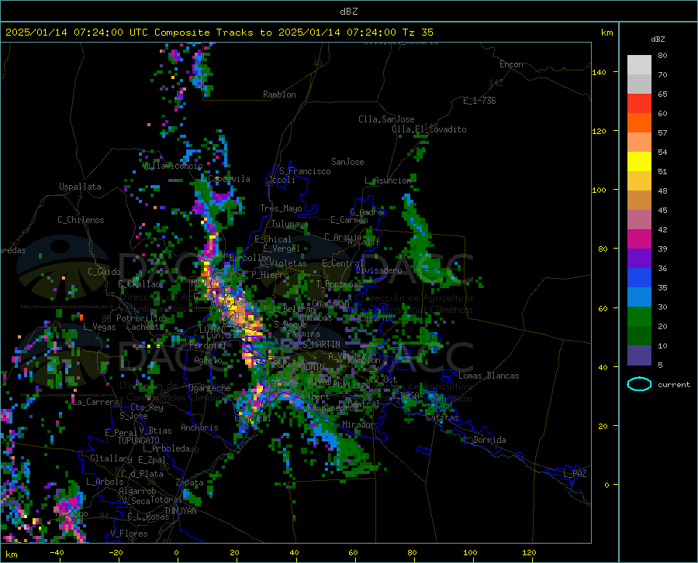Click the Encon map label
The image size is (698, 563).
coord(511,64)
